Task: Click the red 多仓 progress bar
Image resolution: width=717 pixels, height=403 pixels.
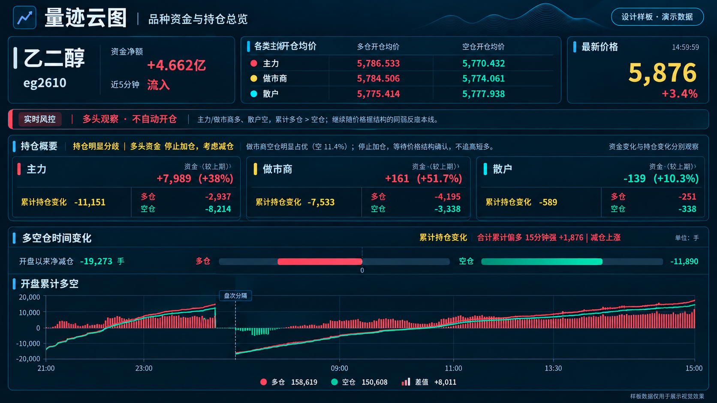Action: pyautogui.click(x=320, y=262)
